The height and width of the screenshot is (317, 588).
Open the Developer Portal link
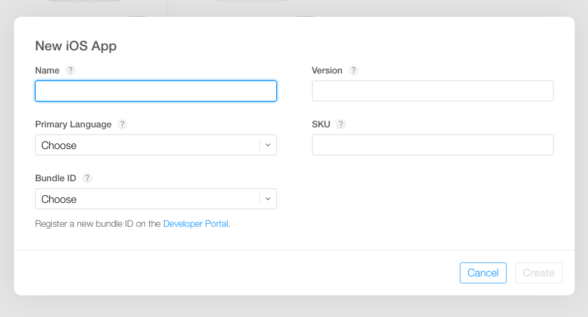click(196, 224)
